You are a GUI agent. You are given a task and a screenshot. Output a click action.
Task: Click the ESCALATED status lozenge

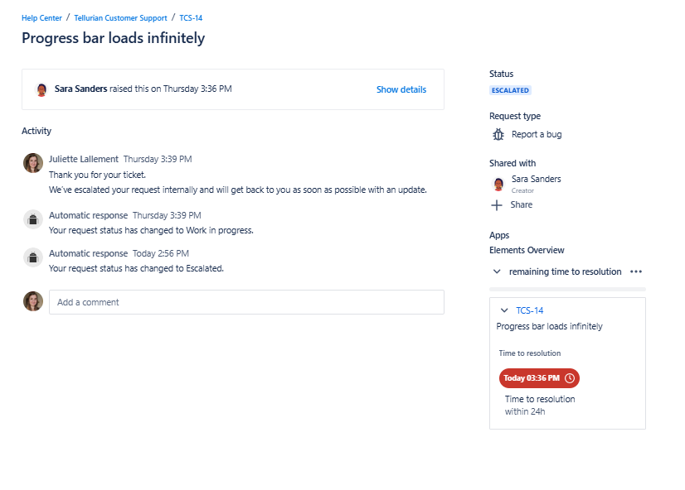(509, 90)
